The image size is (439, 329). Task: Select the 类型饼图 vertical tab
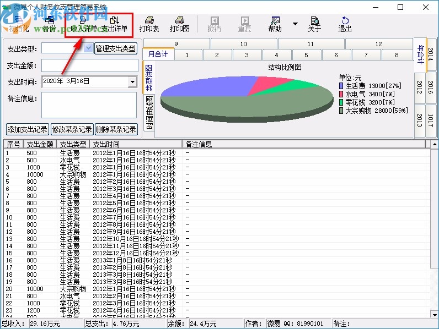(x=149, y=78)
